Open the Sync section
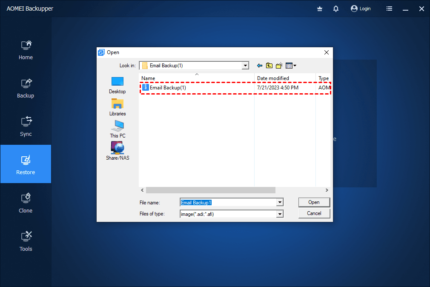 coord(26,127)
